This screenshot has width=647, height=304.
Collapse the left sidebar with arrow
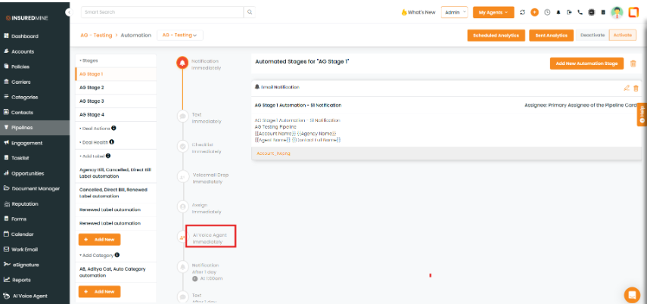70,13
